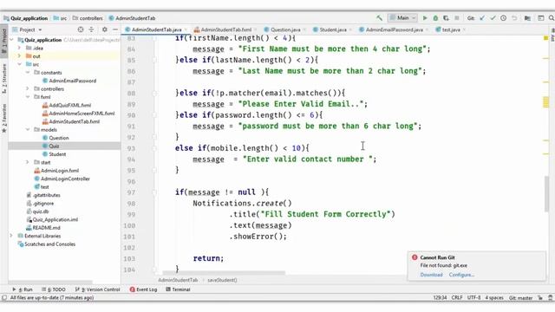Open the Version Control tool window
Image resolution: width=555 pixels, height=312 pixels.
pyautogui.click(x=98, y=289)
